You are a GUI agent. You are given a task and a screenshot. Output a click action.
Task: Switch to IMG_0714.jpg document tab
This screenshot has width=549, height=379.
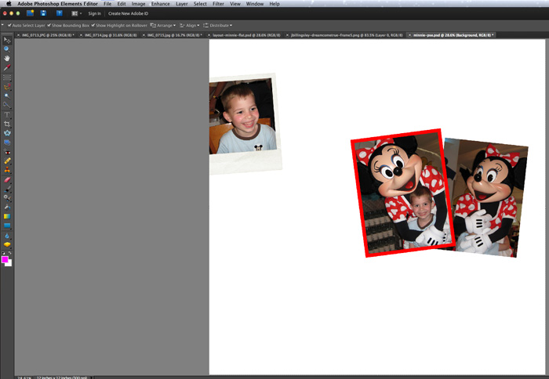[x=111, y=35]
